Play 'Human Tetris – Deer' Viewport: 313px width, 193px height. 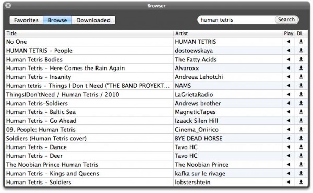[288, 156]
